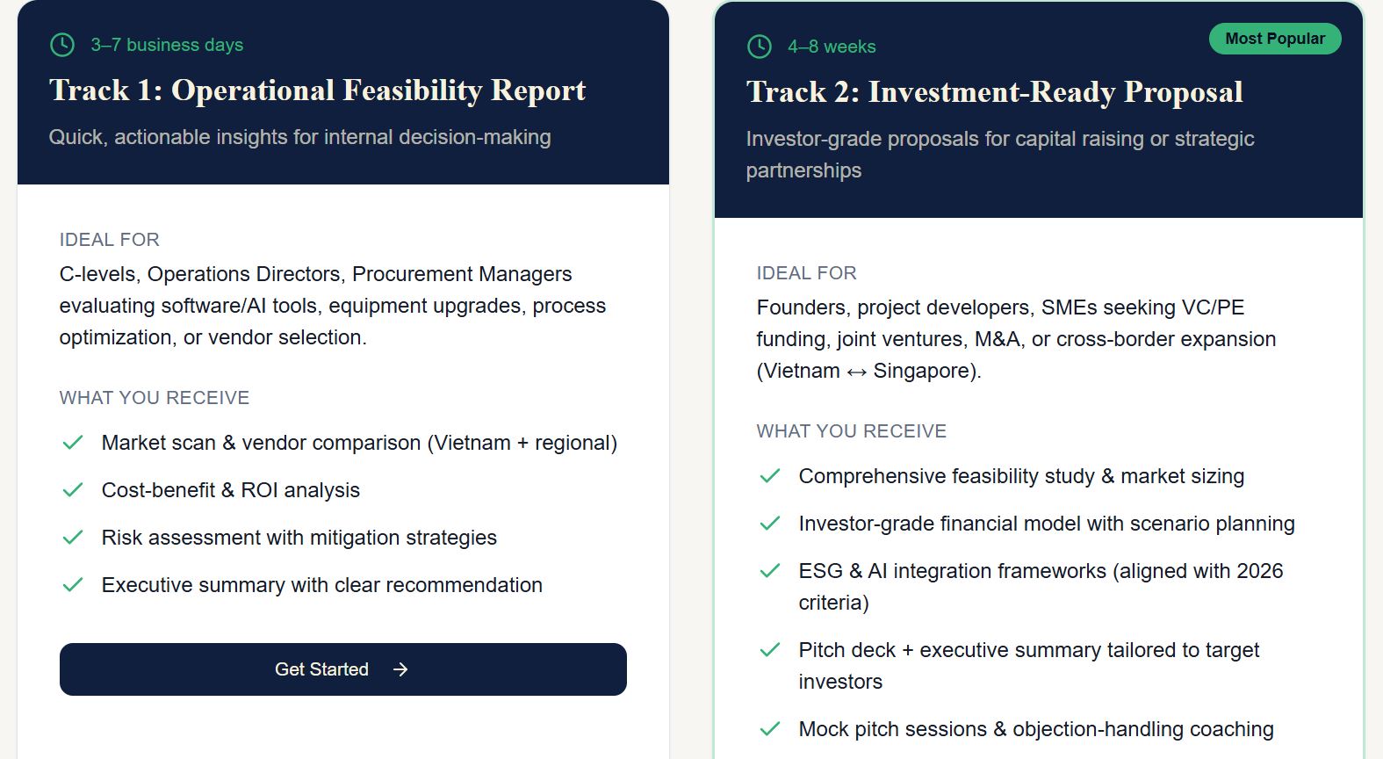Select the Track 2: Investment-Ready Proposal heading

tap(994, 92)
